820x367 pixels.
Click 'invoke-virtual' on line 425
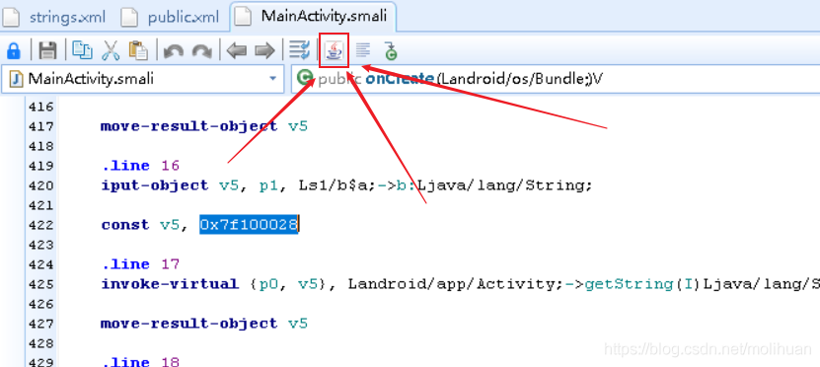pos(170,284)
